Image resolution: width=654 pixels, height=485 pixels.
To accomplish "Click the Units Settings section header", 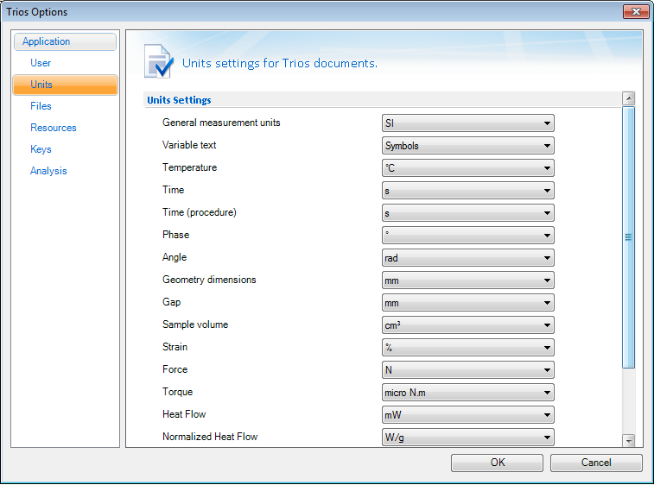I will tap(180, 100).
